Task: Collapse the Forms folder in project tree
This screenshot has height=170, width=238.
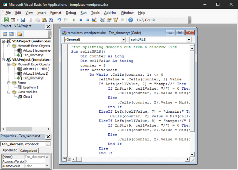Action: click(9, 83)
